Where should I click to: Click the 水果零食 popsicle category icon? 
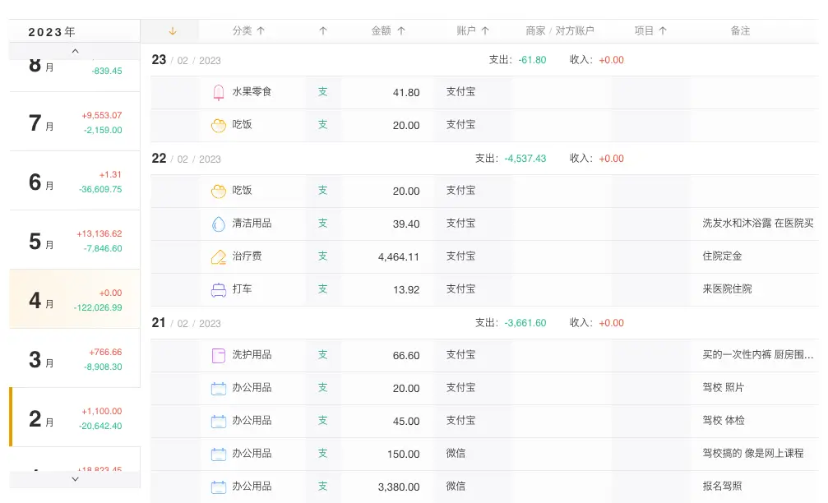point(218,92)
